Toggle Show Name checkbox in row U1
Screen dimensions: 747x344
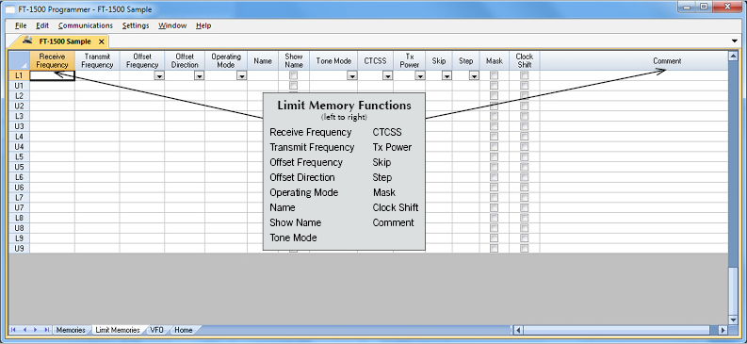click(x=294, y=85)
